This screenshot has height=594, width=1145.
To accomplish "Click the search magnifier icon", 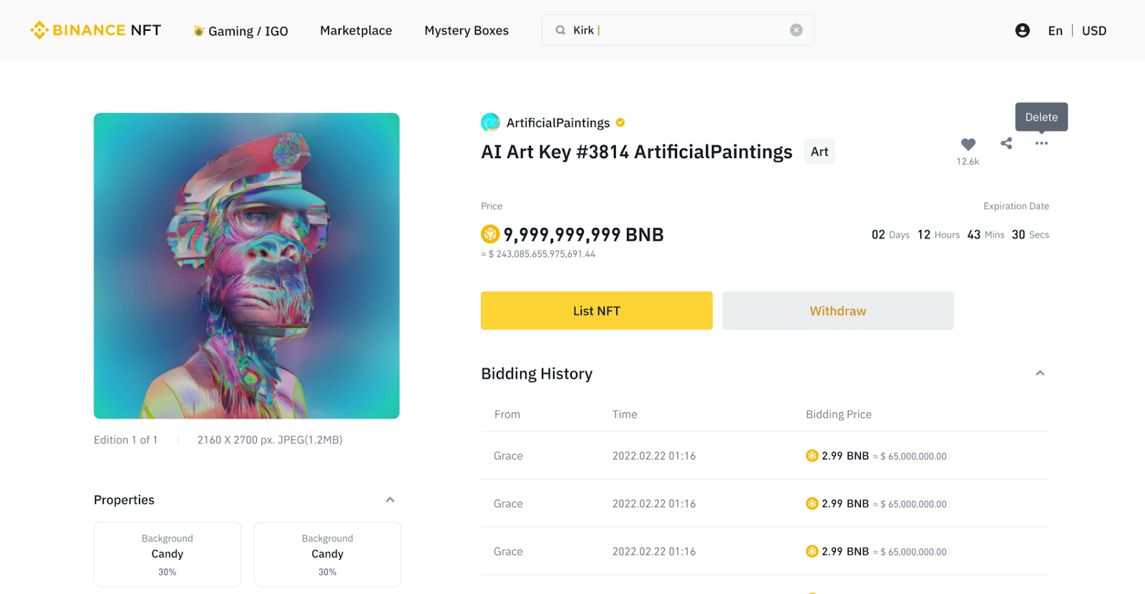I will point(560,30).
